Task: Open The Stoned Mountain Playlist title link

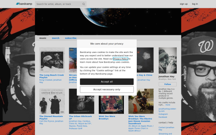Action: pyautogui.click(x=51, y=117)
